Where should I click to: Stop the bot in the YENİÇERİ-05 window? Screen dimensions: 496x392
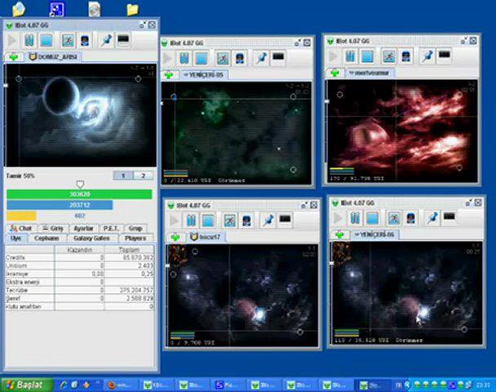[201, 59]
